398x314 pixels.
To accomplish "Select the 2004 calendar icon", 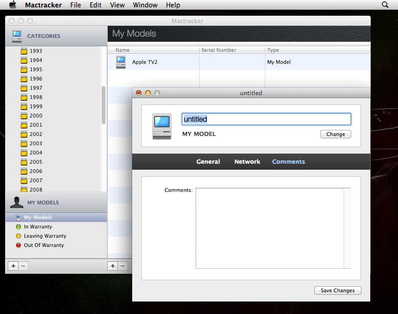I will (24, 153).
